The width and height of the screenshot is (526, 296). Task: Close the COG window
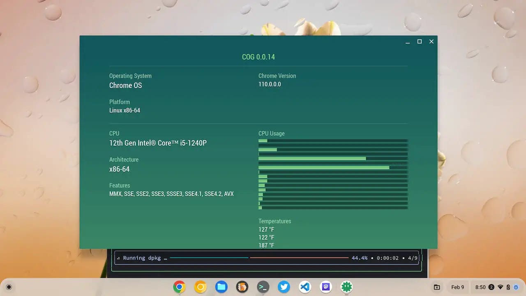click(431, 42)
